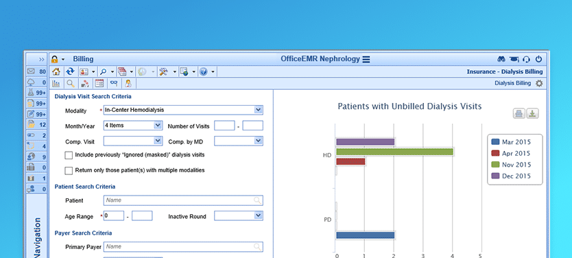Check Return only patients with multiple modalities
Viewport: 572px width, 258px height.
pyautogui.click(x=69, y=171)
